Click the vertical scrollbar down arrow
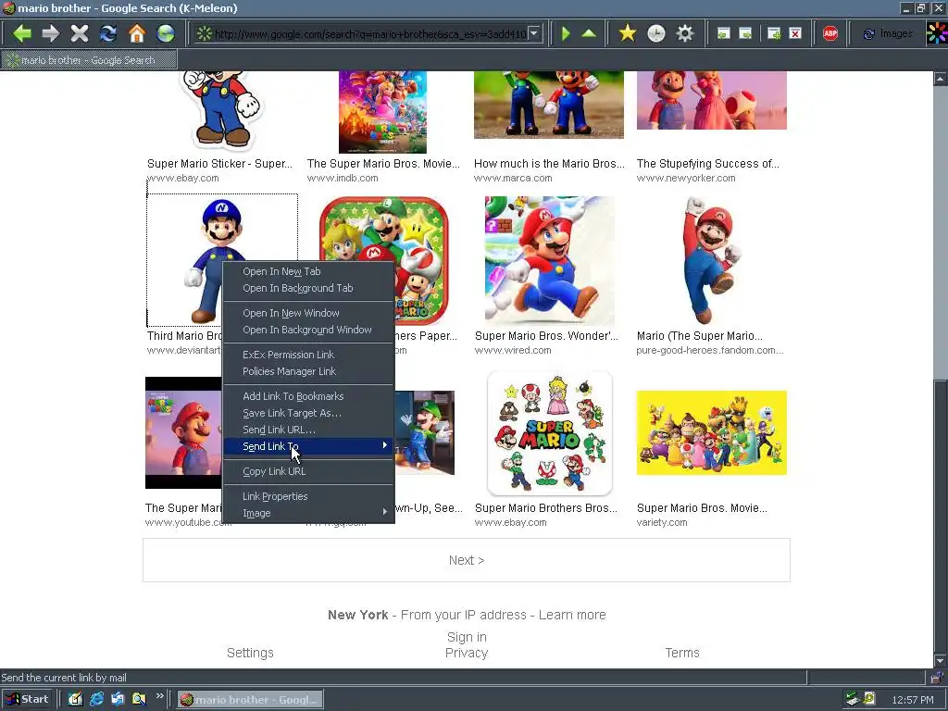The width and height of the screenshot is (948, 711). tap(941, 660)
